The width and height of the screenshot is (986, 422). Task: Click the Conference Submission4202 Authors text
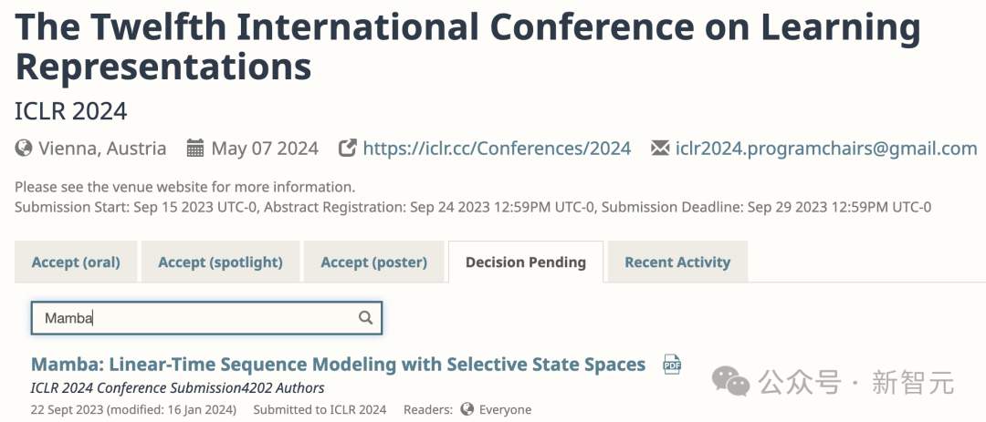177,388
